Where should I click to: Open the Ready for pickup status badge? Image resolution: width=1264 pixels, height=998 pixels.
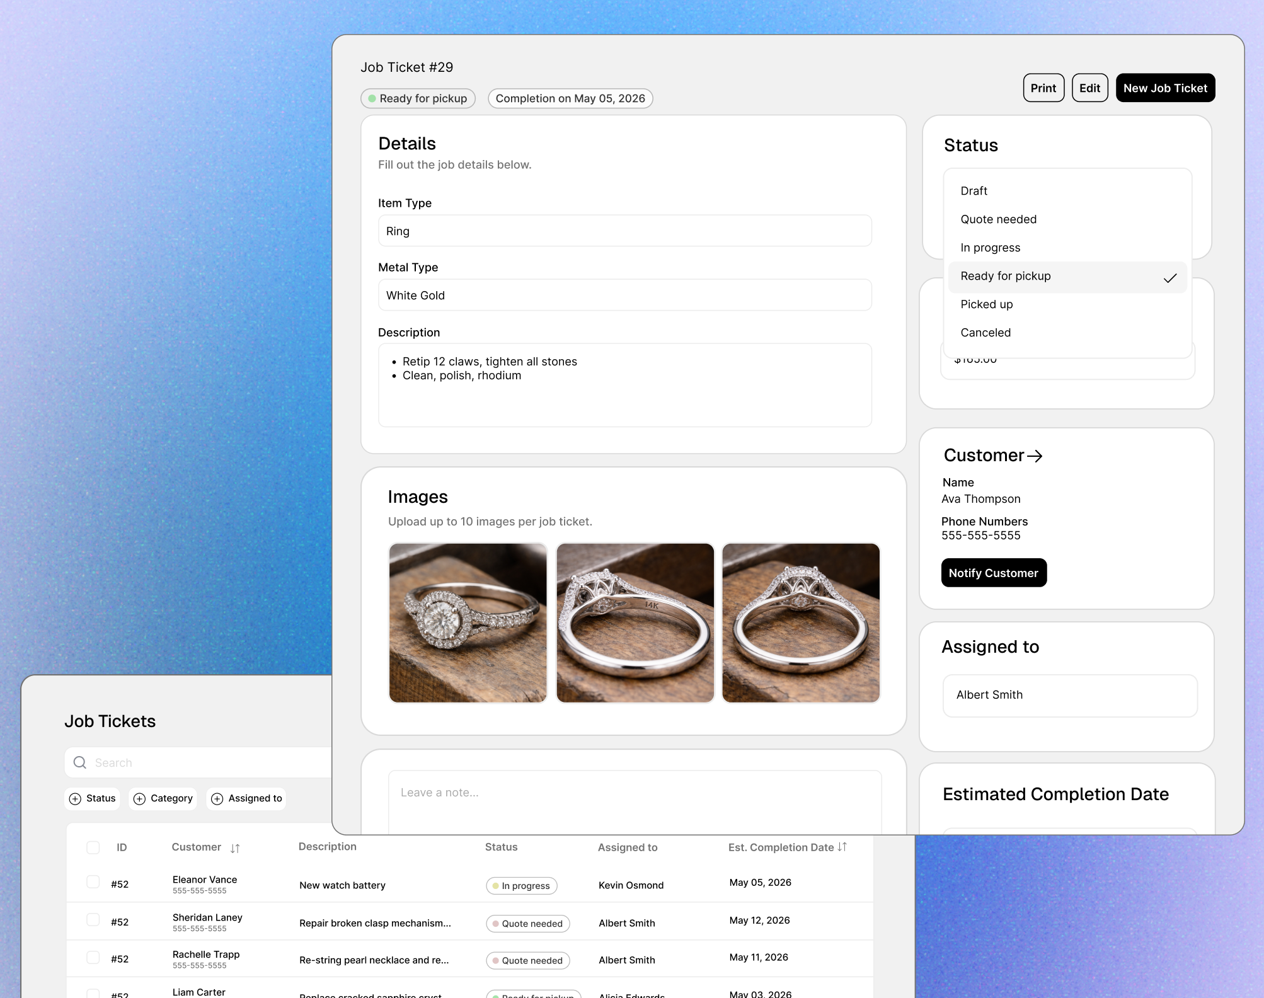point(418,98)
